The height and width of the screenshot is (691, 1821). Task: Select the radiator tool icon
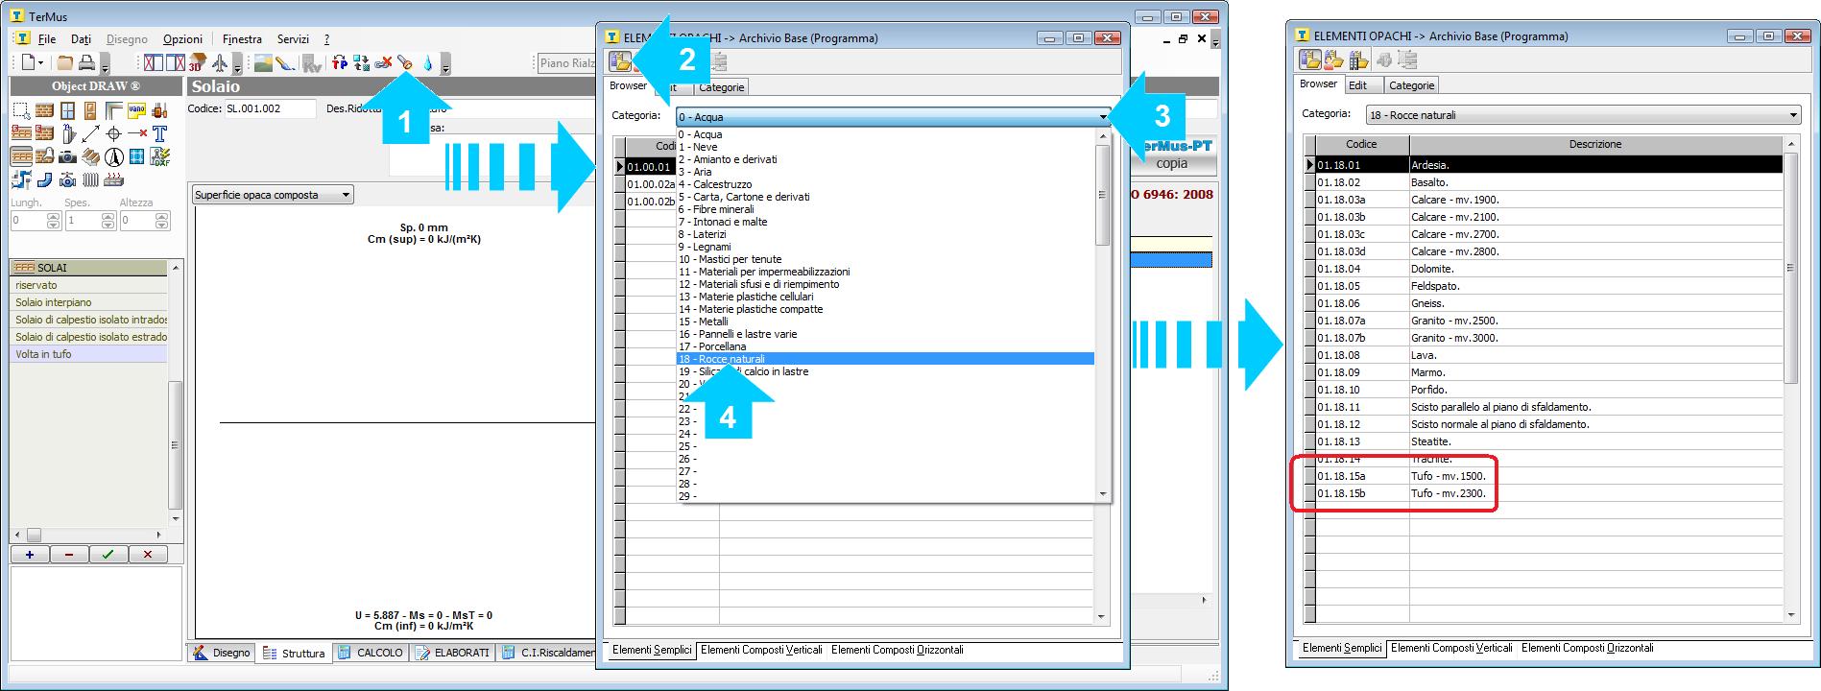tap(90, 179)
